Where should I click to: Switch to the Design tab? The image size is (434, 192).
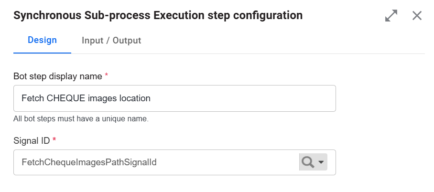pos(42,40)
